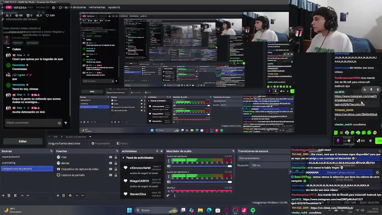Open Microsoft Edge from taskbar
The height and width of the screenshot is (215, 382).
[209, 210]
